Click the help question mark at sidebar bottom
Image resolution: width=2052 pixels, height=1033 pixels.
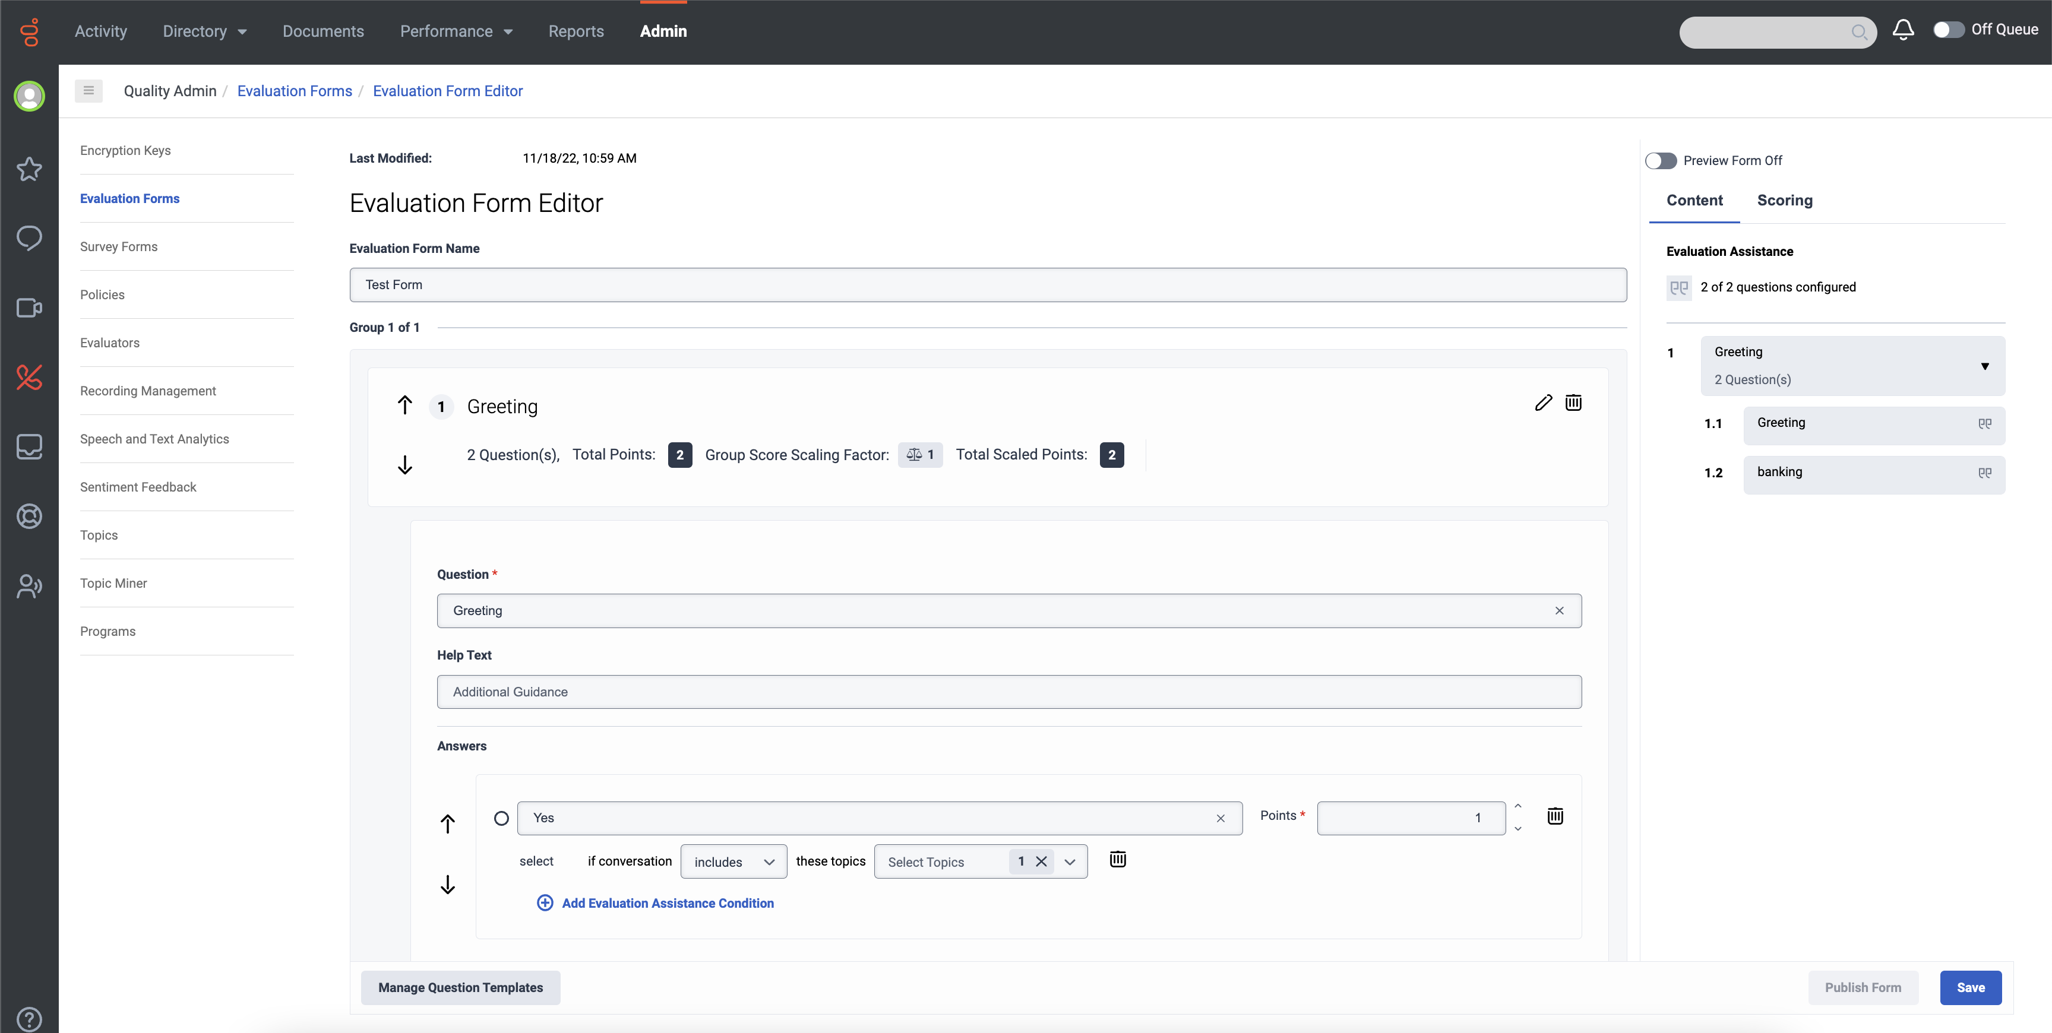[x=30, y=1018]
